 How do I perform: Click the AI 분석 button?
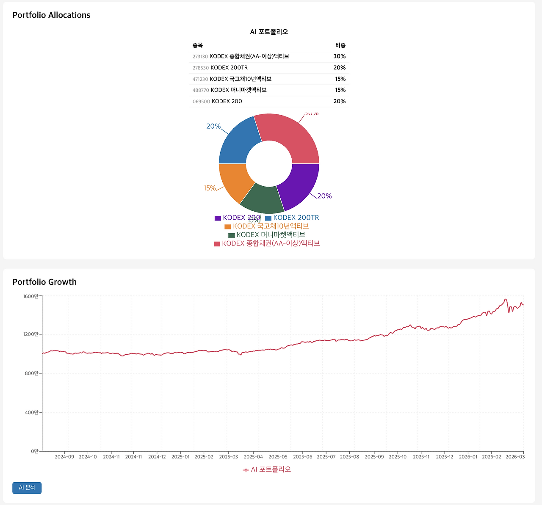[27, 488]
